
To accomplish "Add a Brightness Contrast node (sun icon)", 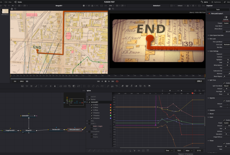I will pos(51,86).
